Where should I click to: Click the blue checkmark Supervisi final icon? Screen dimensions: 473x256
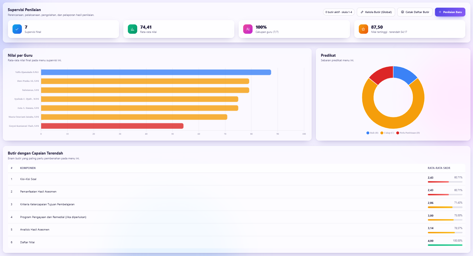(x=17, y=29)
